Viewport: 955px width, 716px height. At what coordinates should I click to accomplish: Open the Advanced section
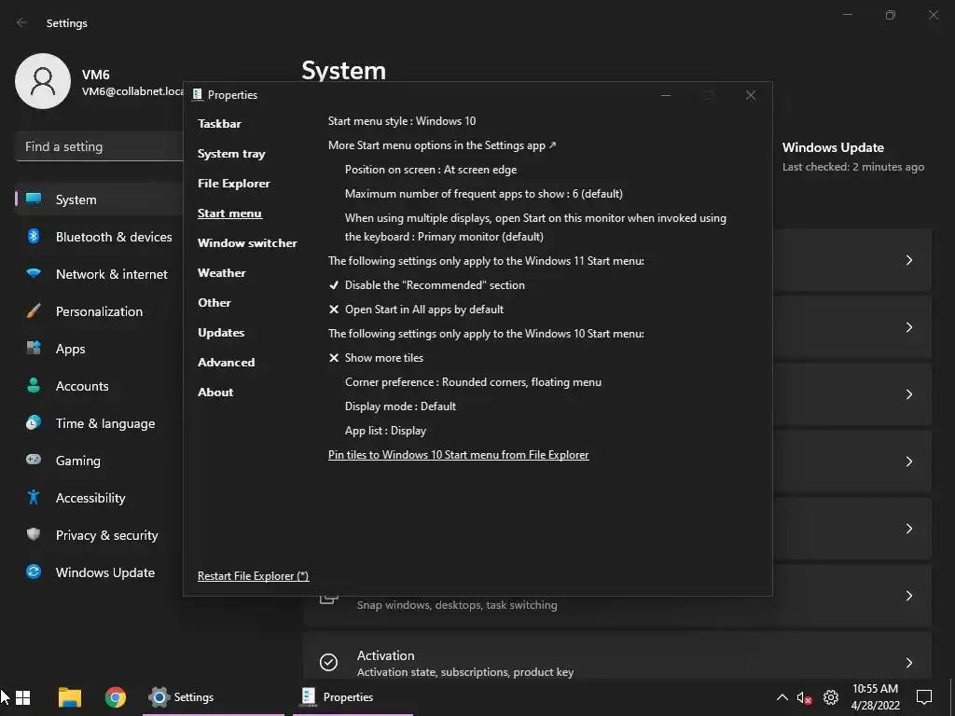(226, 363)
